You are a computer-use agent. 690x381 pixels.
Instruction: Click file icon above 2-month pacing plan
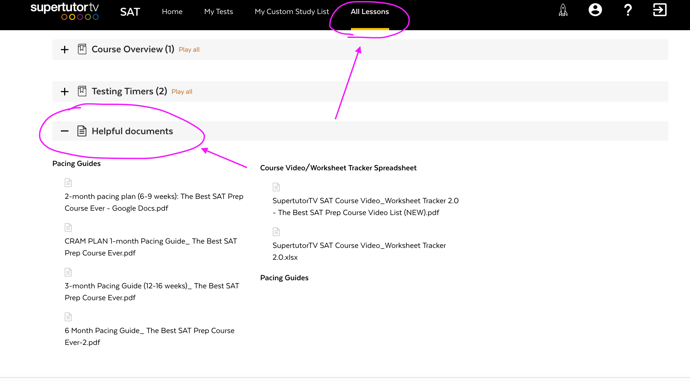pos(68,183)
